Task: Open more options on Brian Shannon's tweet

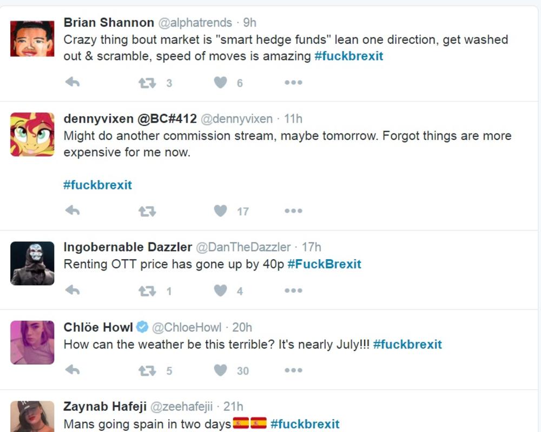Action: (293, 83)
